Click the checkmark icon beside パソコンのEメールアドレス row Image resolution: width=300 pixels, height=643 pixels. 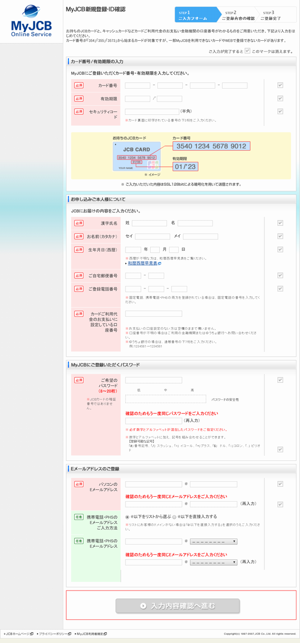(x=280, y=484)
